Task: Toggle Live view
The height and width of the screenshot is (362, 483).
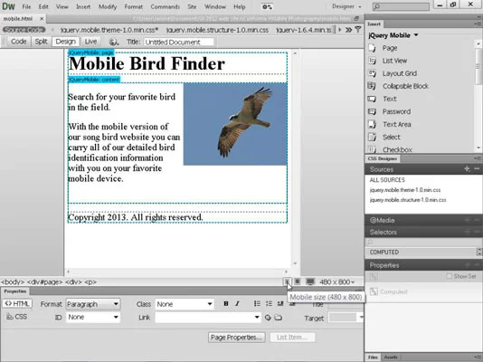Action: point(90,42)
